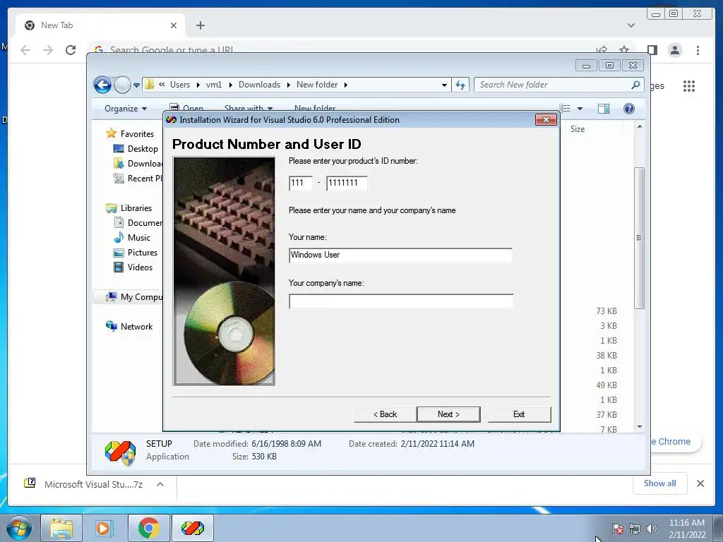The height and width of the screenshot is (542, 723).
Task: Open the Documents library
Action: (x=138, y=222)
